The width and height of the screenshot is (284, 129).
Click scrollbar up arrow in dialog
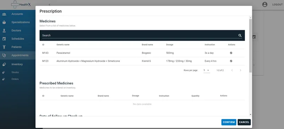(x=251, y=18)
